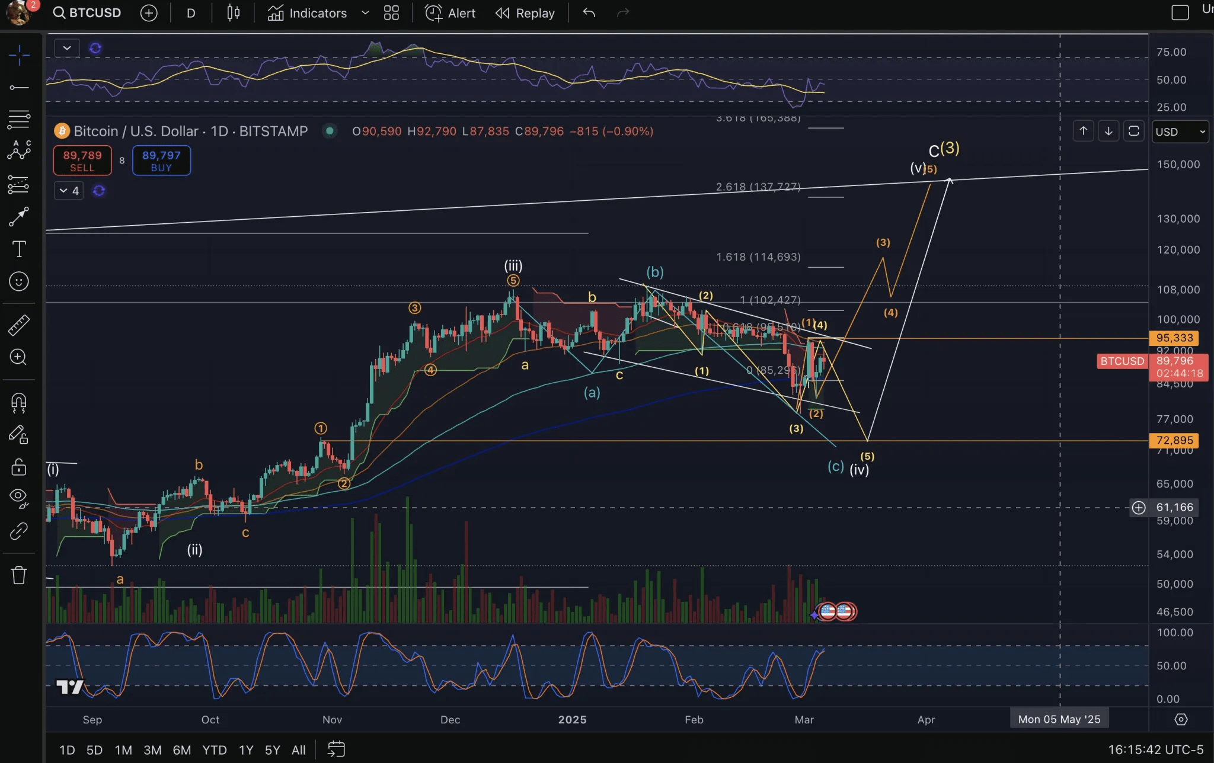This screenshot has width=1214, height=763.
Task: Expand the Indicators dropdown arrow
Action: [365, 12]
